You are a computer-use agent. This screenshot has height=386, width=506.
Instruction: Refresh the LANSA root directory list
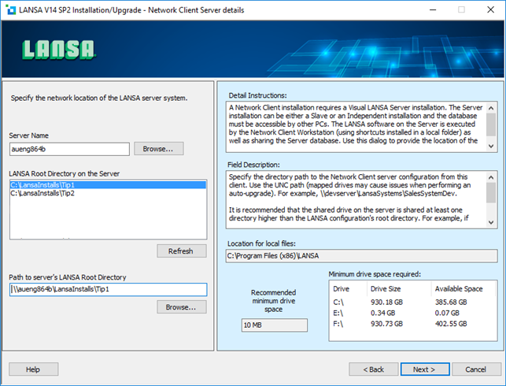coord(181,251)
